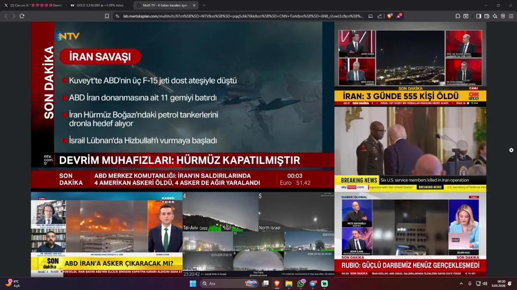Click the taskbar "Ara" search box
This screenshot has width=517, height=290.
point(229,284)
